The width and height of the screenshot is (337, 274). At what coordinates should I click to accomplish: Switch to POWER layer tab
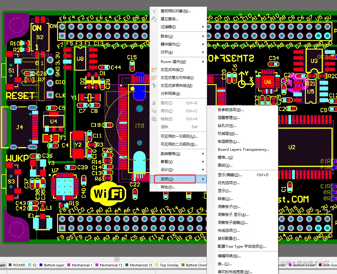point(17,265)
